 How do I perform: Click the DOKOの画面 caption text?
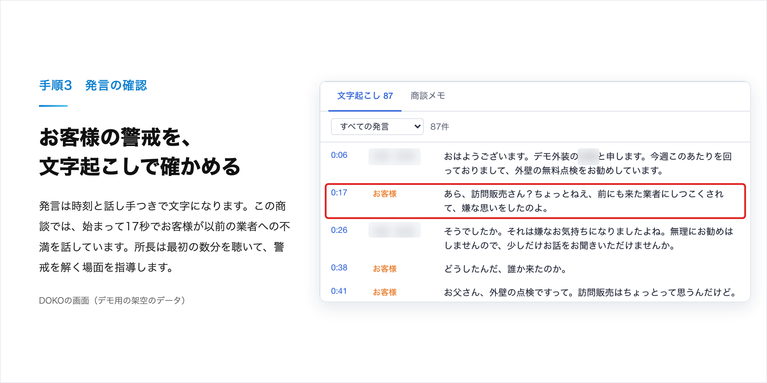[112, 300]
